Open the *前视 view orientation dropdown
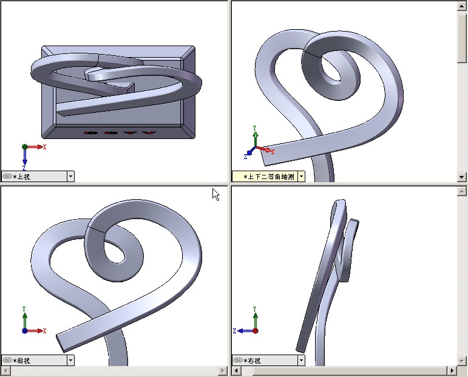The height and width of the screenshot is (377, 468). tap(70, 360)
